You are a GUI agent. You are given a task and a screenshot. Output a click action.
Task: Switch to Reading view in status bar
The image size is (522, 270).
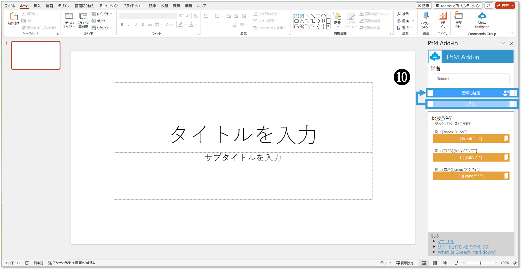[445, 263]
